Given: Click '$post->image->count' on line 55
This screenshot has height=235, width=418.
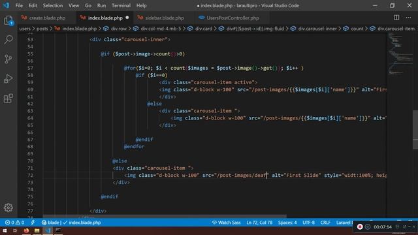Looking at the screenshot, I should pos(142,54).
